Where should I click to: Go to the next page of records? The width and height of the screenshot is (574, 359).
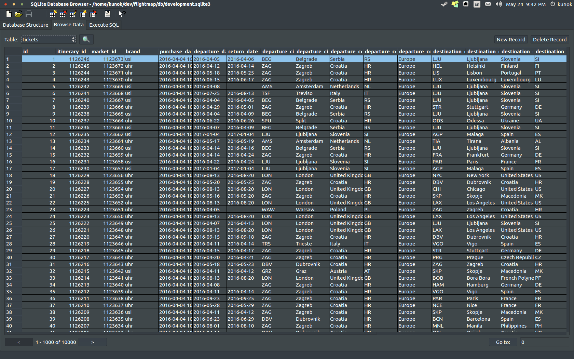coord(93,342)
